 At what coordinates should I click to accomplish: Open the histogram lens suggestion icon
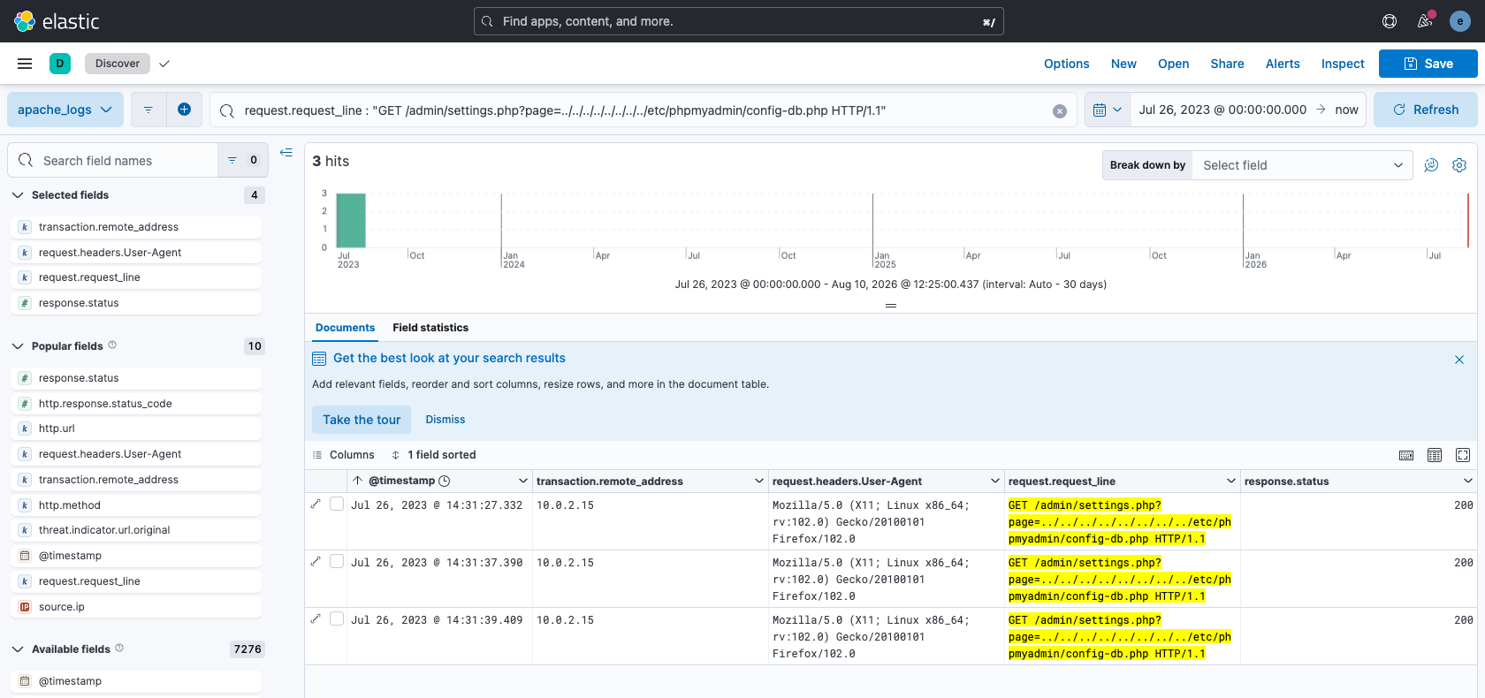click(x=1431, y=165)
